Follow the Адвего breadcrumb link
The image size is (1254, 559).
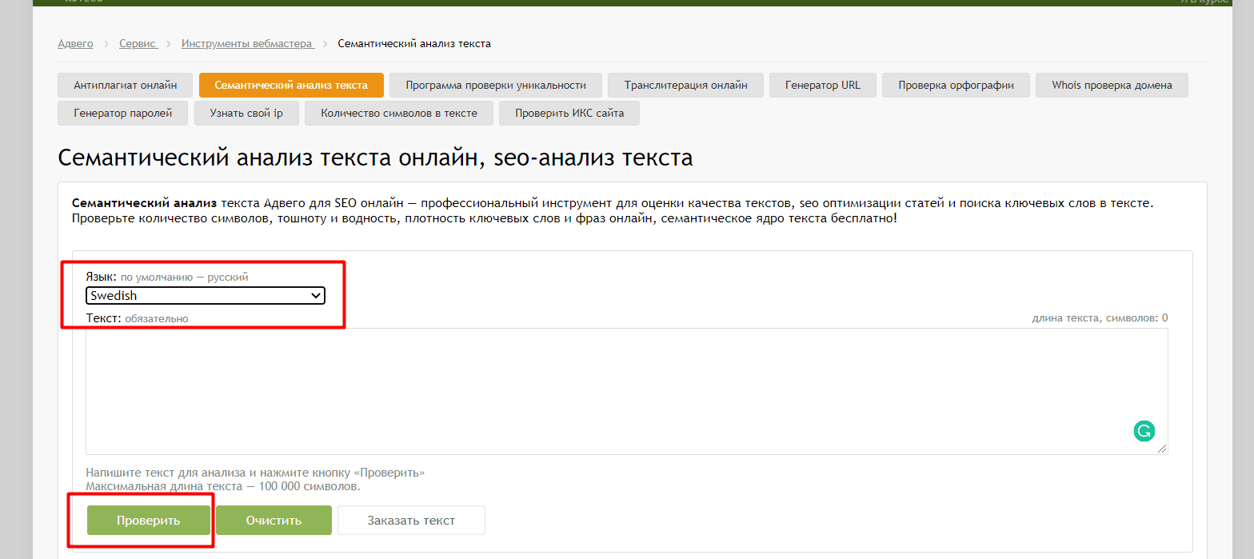click(75, 43)
